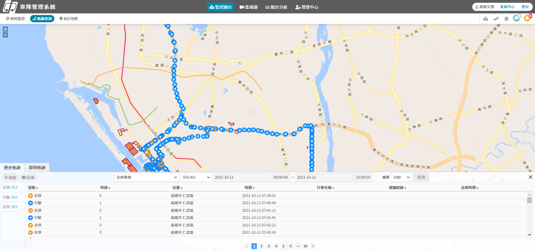Filter records by 怠停 503 status
Viewport: 535px width, 251px height.
10,207
